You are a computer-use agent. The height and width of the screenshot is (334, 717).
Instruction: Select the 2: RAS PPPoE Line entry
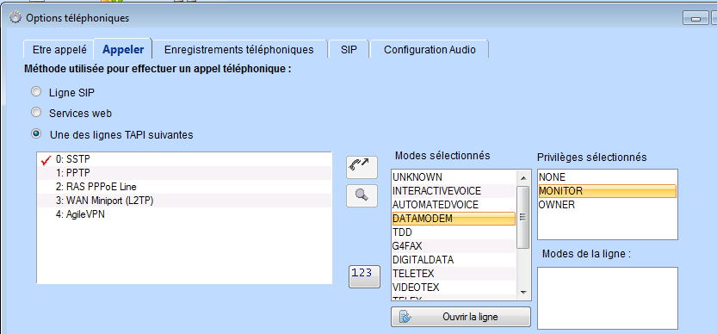point(184,187)
